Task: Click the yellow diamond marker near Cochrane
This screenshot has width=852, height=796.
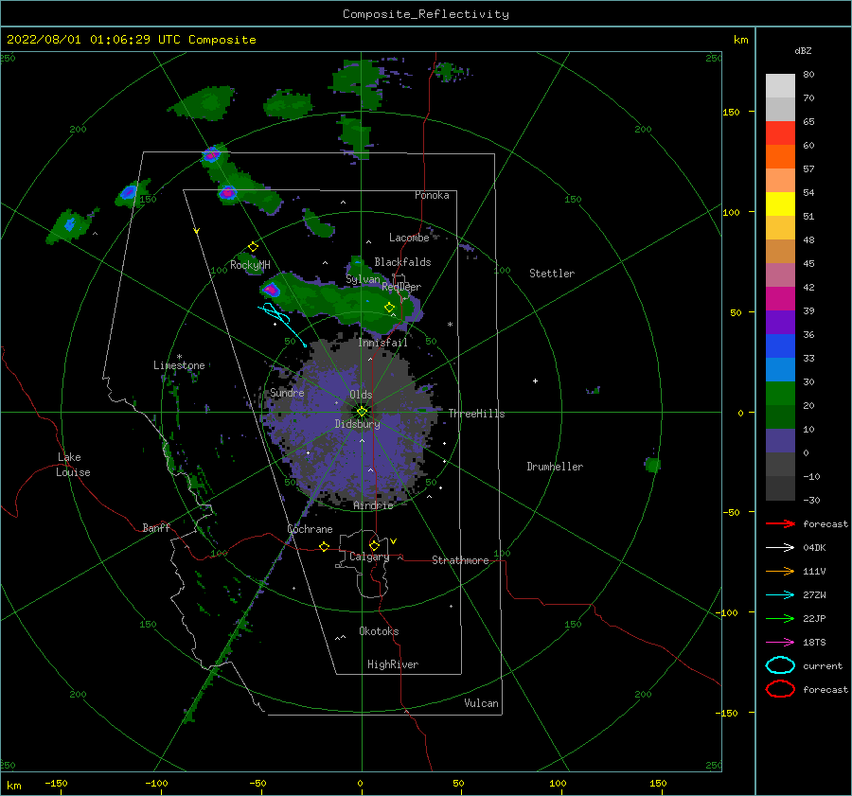Action: (x=325, y=546)
